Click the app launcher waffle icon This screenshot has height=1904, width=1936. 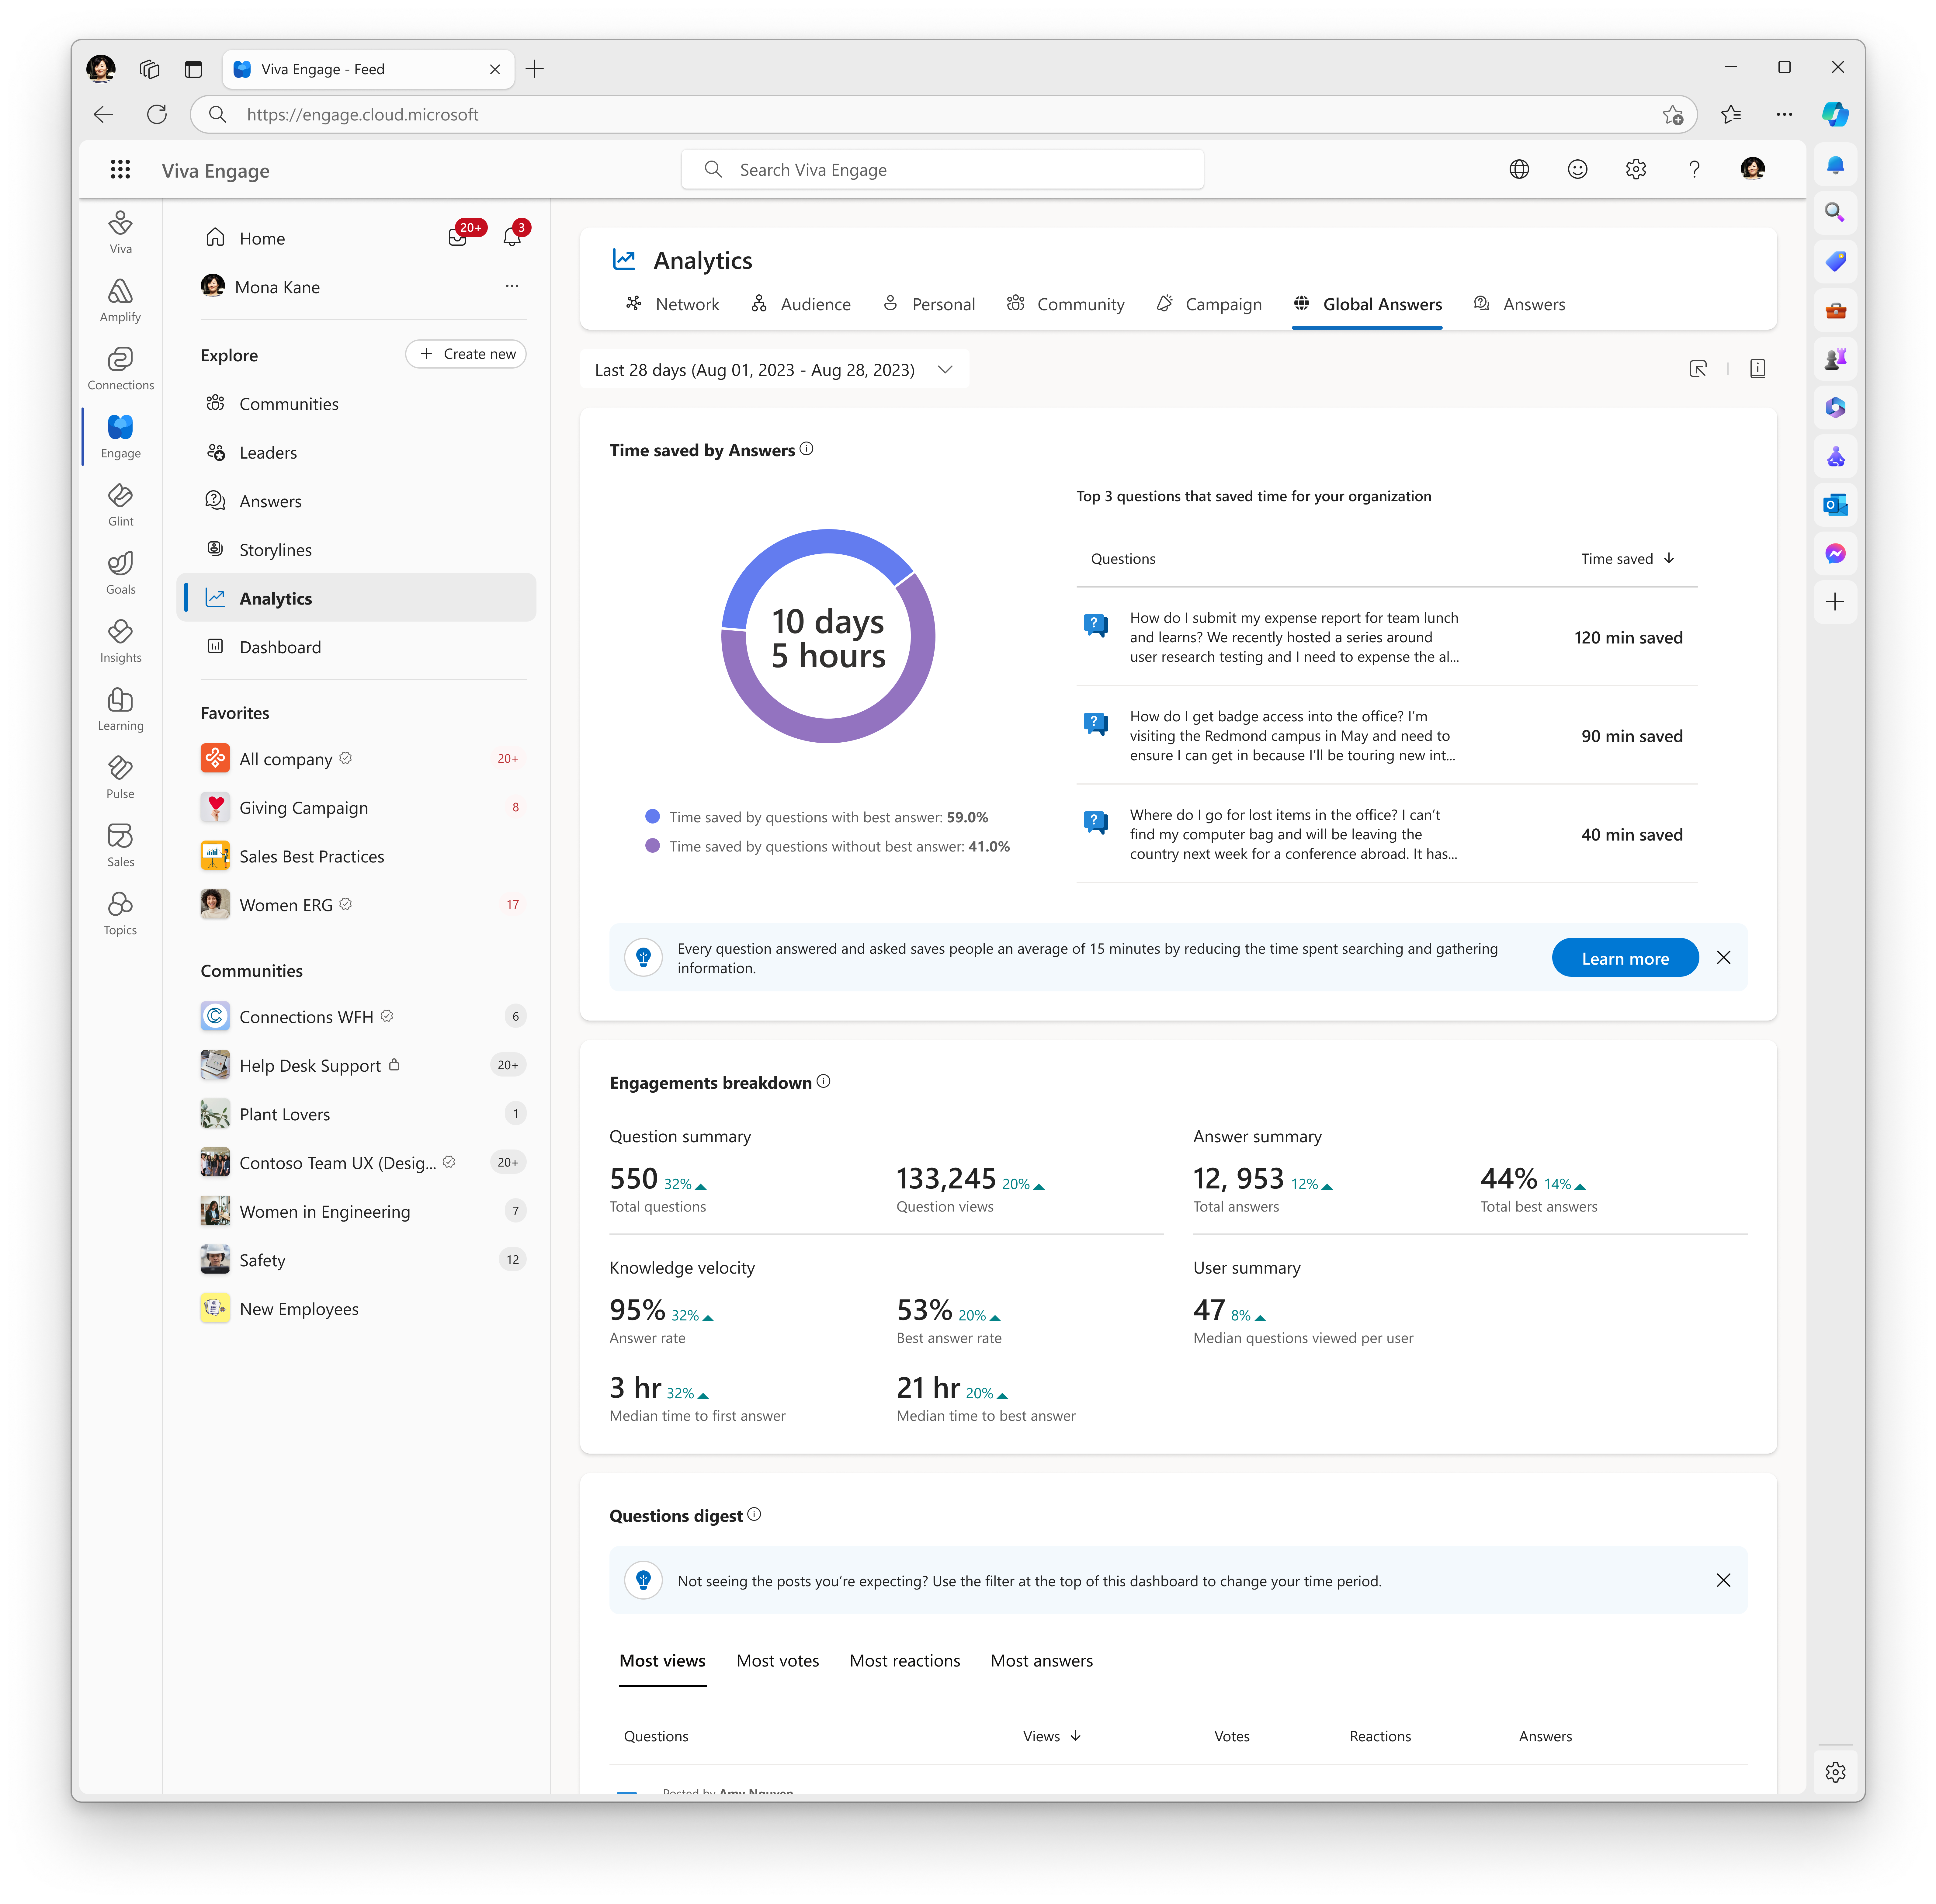click(120, 169)
